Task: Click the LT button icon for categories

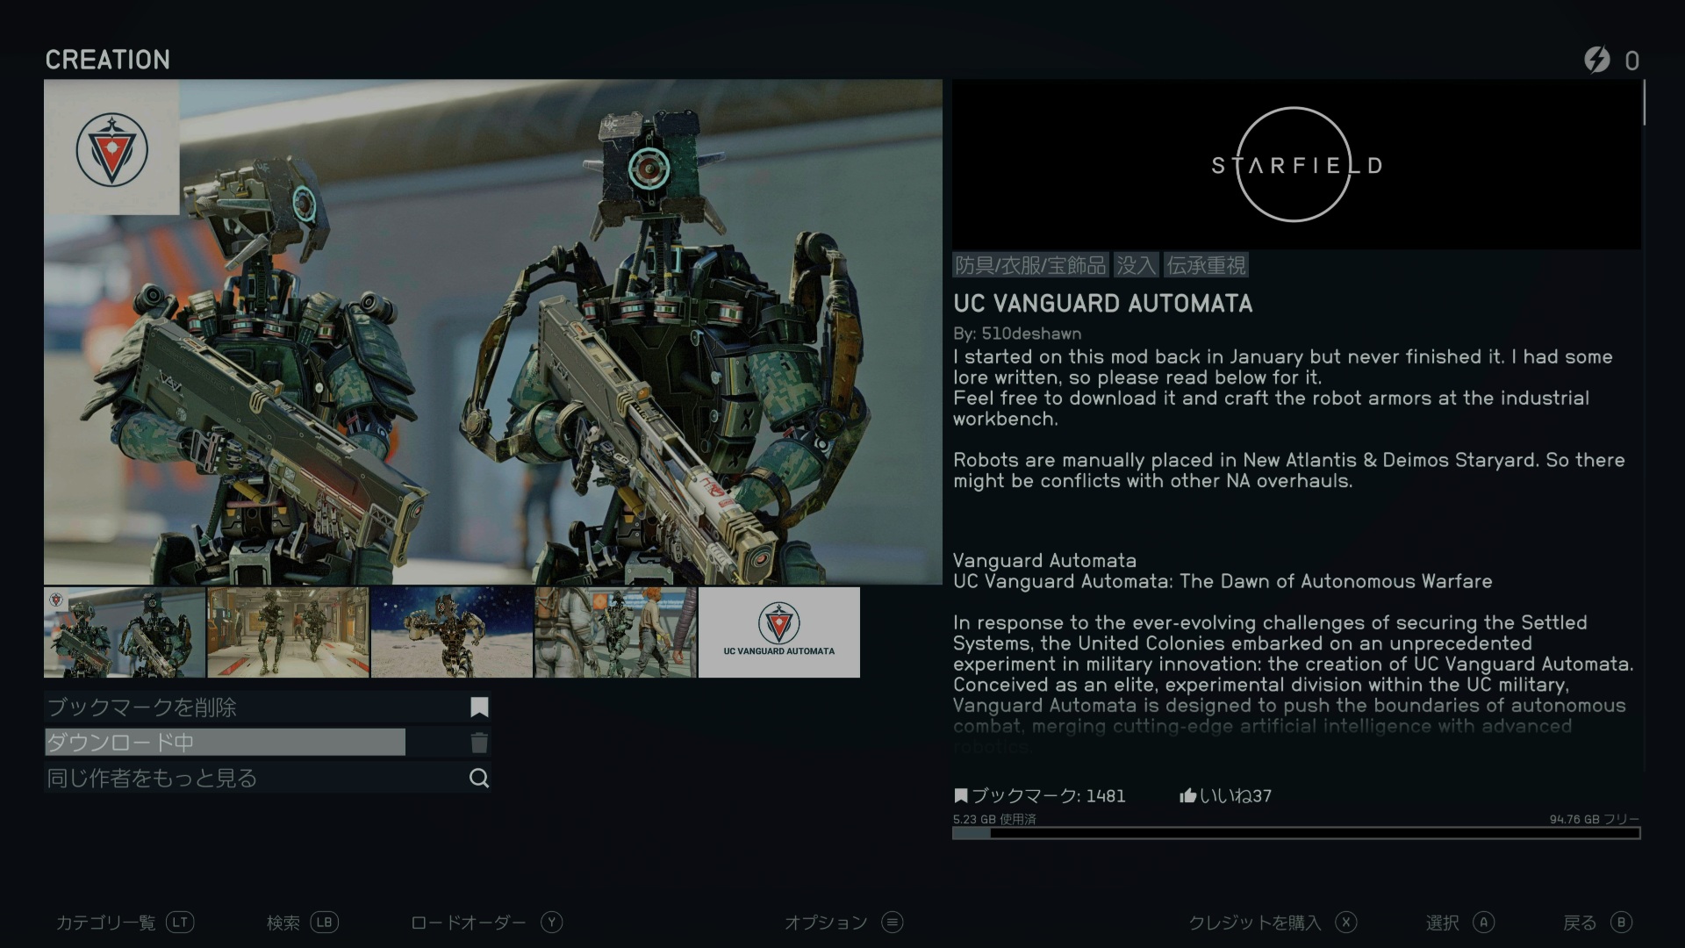Action: 180,923
